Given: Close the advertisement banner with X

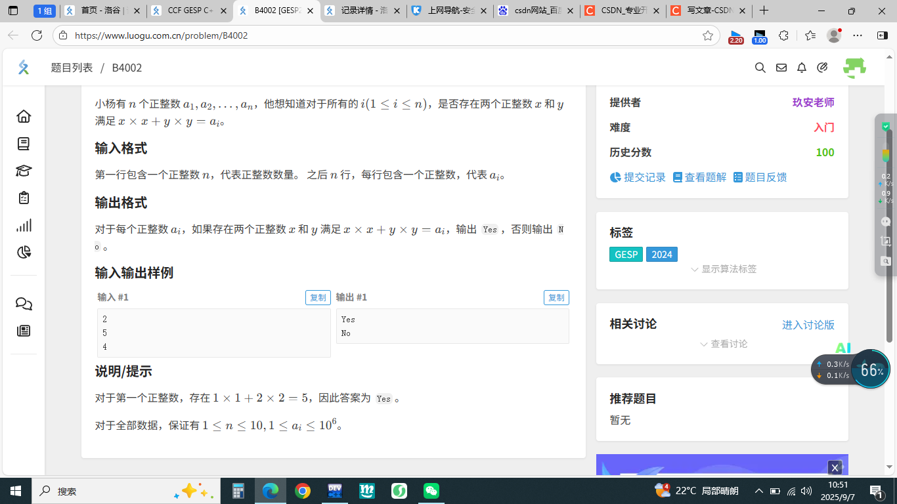Looking at the screenshot, I should click(x=835, y=467).
